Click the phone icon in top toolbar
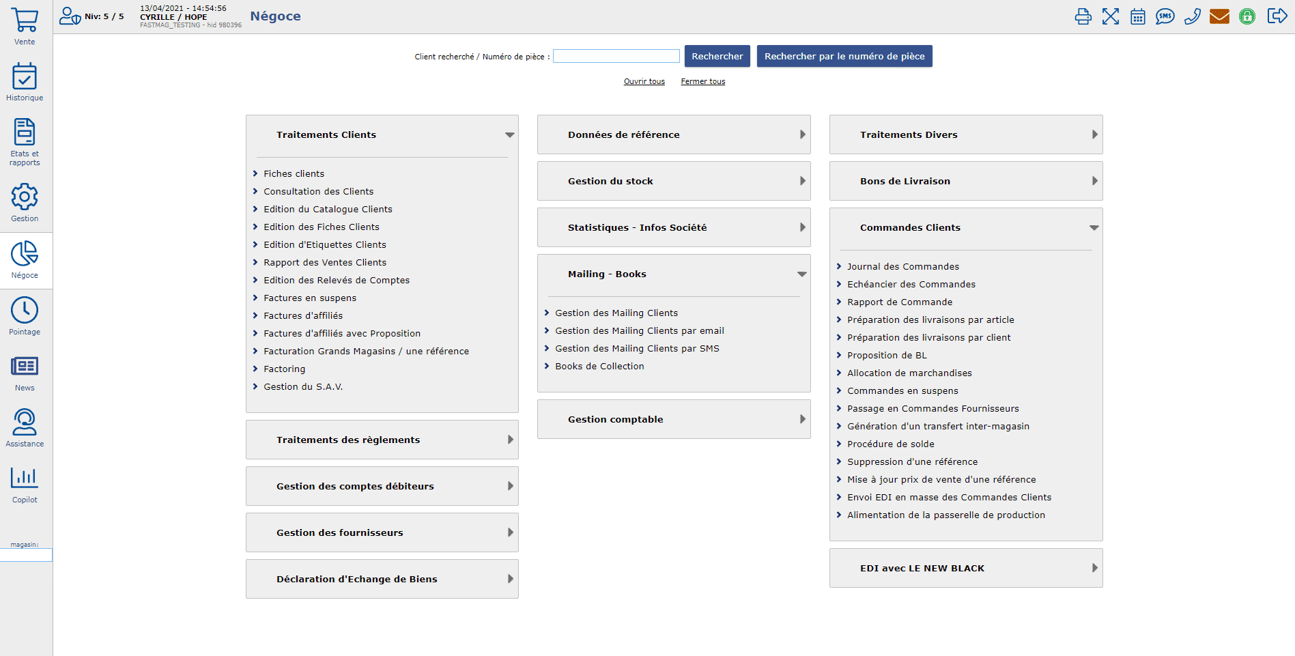The image size is (1295, 656). (x=1192, y=16)
